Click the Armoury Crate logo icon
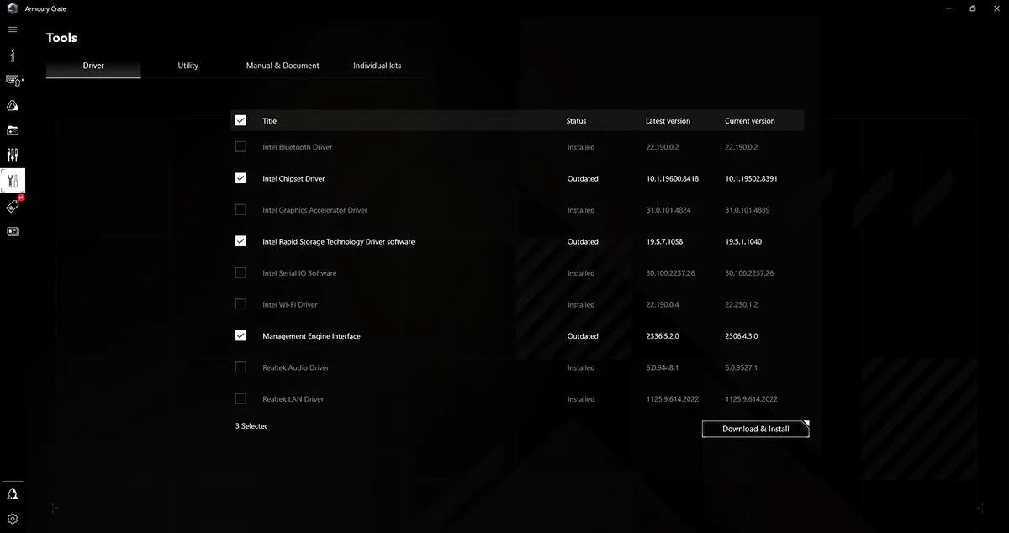Image resolution: width=1009 pixels, height=533 pixels. 13,8
